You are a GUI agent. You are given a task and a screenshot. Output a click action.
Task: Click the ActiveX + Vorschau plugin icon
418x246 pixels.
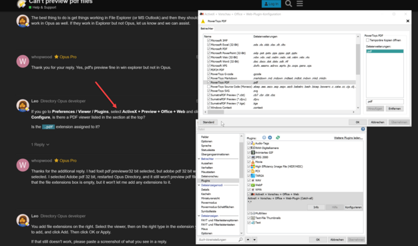tap(253, 195)
